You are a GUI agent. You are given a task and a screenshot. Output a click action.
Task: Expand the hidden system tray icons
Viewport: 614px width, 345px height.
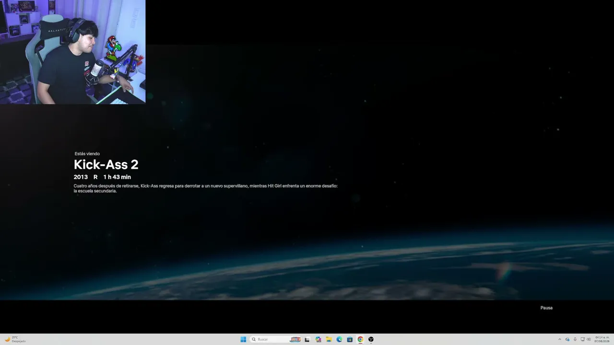click(559, 339)
